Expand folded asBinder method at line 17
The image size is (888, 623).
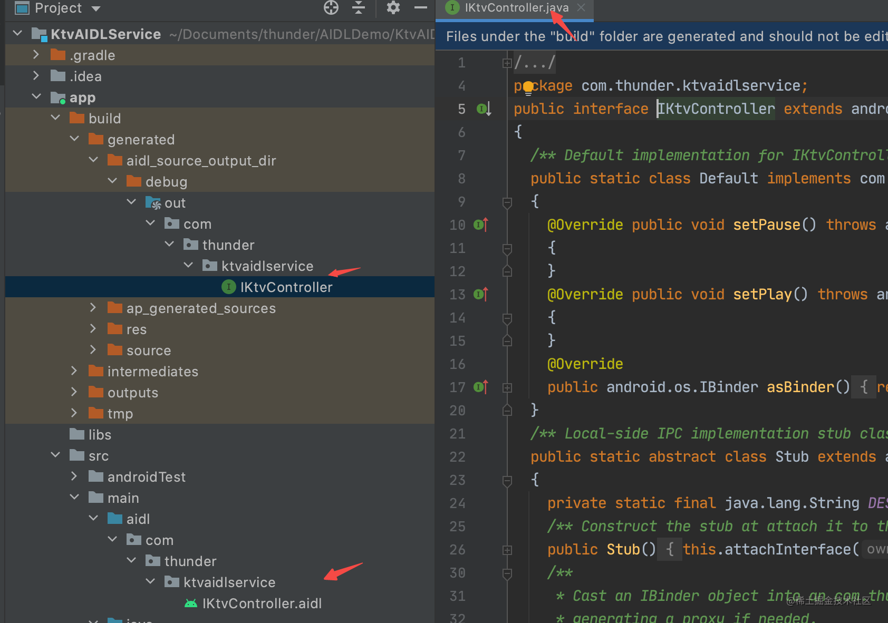(507, 387)
